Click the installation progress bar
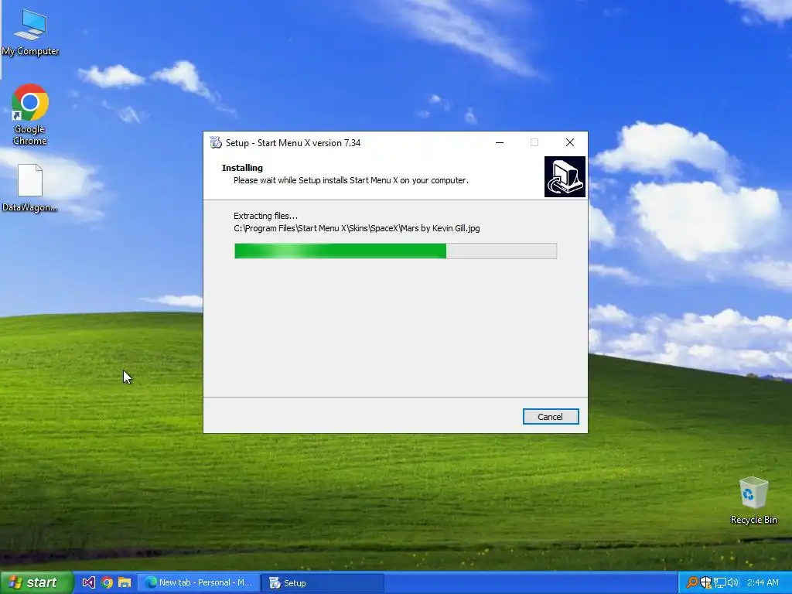Image resolution: width=792 pixels, height=594 pixels. click(x=395, y=251)
